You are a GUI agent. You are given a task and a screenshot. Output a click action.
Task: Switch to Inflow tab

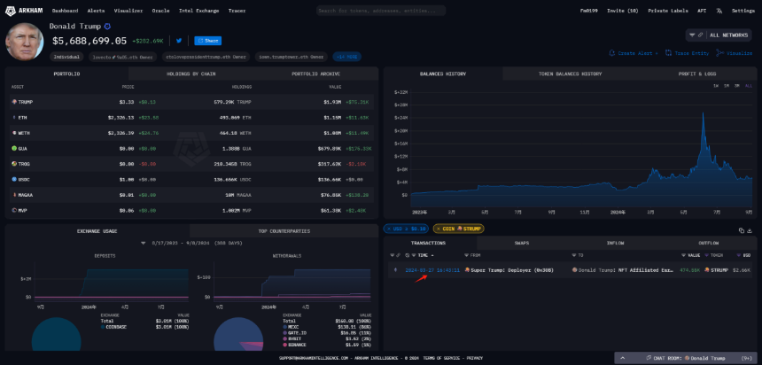[x=614, y=243]
